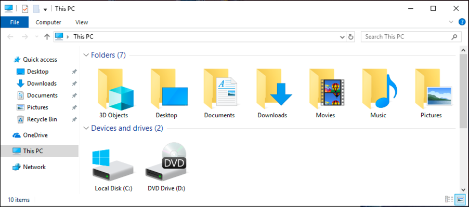This screenshot has width=469, height=207.
Task: Open Recycle Bin in sidebar
Action: coord(36,119)
